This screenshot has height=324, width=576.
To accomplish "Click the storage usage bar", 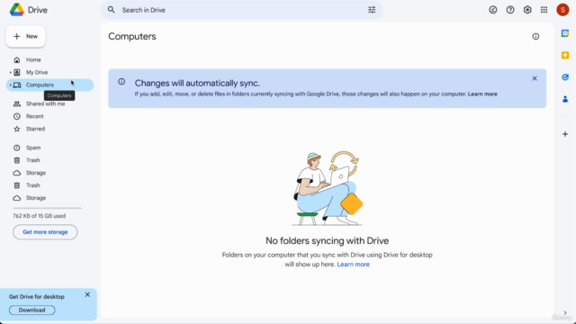I will point(47,208).
